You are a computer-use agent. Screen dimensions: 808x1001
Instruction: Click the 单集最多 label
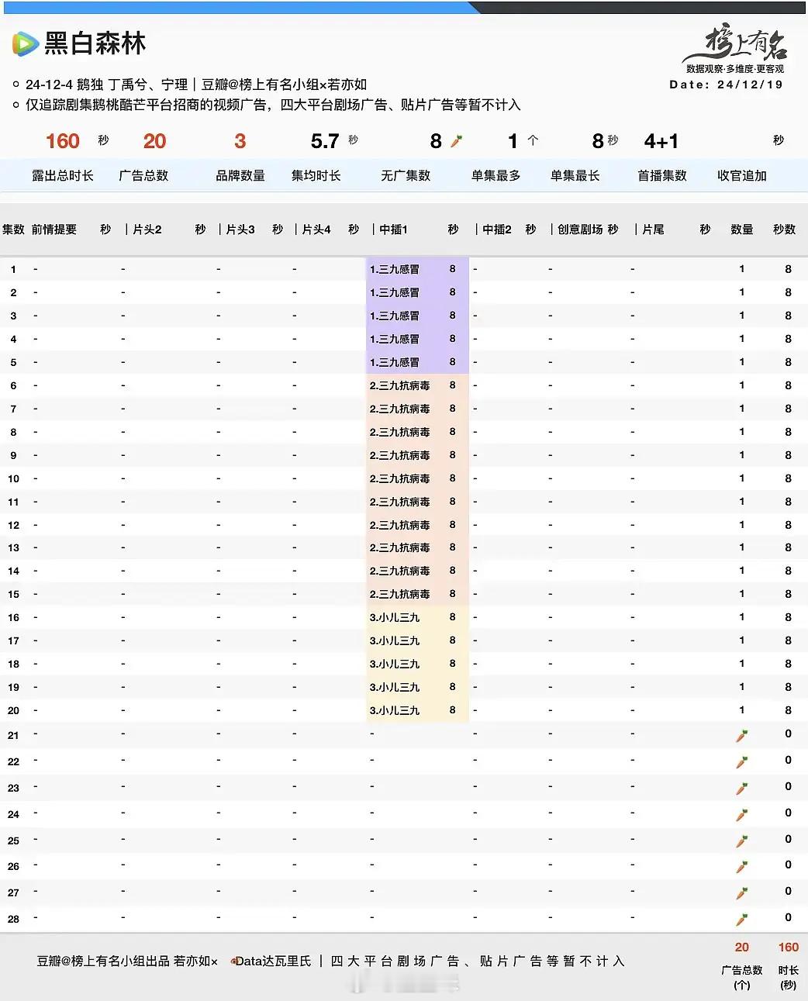pos(496,176)
